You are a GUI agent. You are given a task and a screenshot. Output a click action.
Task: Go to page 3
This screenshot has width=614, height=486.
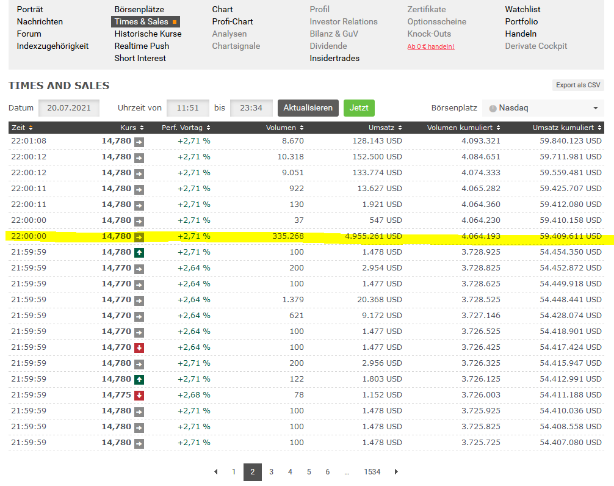click(x=271, y=472)
